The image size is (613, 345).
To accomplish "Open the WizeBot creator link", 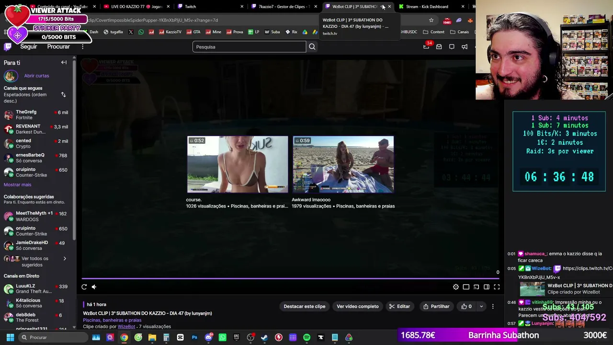I will pos(126,326).
